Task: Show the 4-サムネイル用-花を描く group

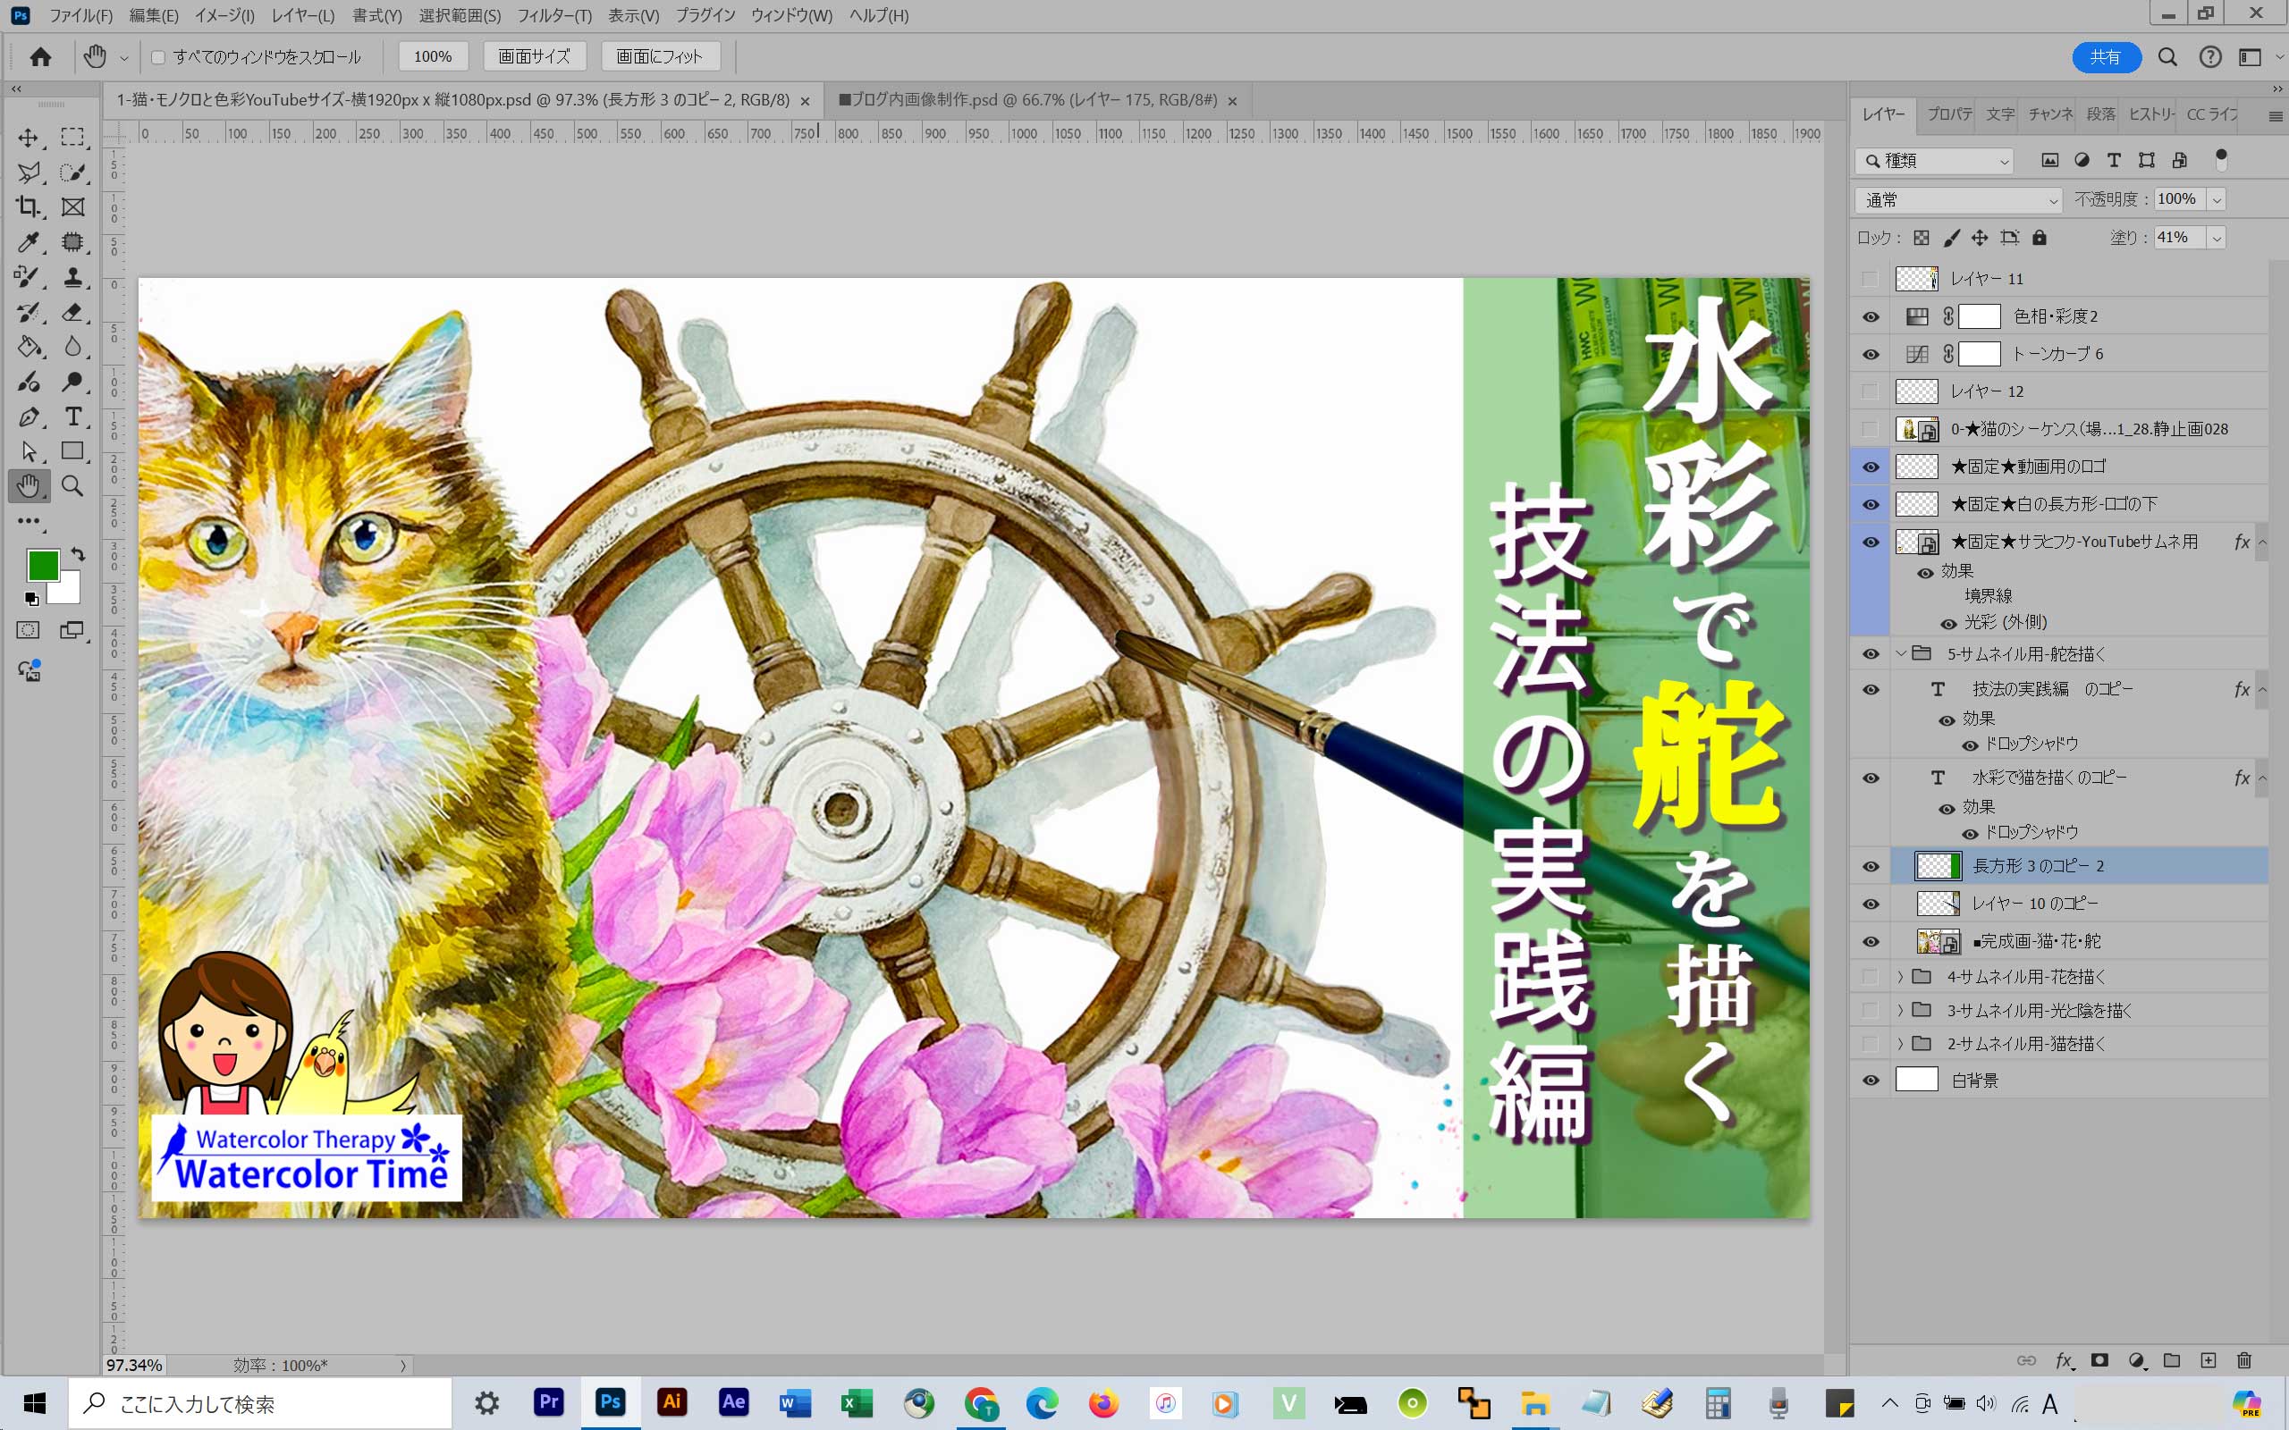Action: tap(1871, 977)
